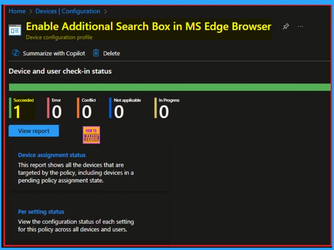Click the Device assignment status description text

point(76,173)
